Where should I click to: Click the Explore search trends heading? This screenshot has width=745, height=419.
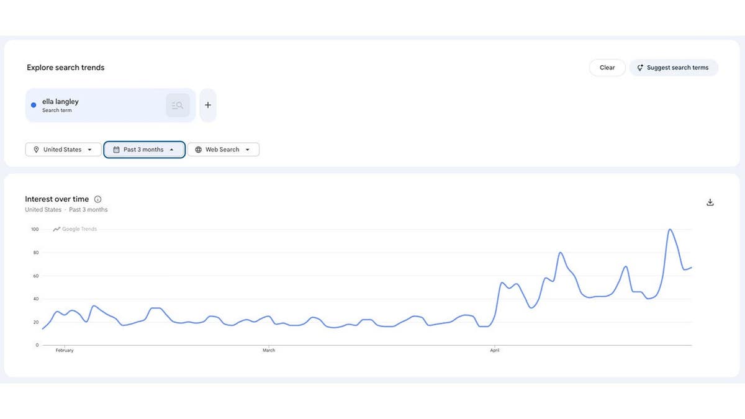[65, 67]
